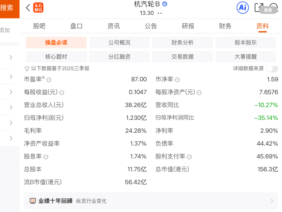Tap the back arrow icon
Viewport: 282px width, 212px height.
click(28, 8)
